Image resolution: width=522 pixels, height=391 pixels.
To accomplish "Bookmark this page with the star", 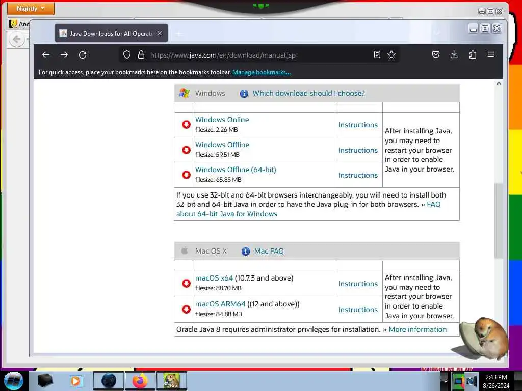I will click(x=391, y=55).
